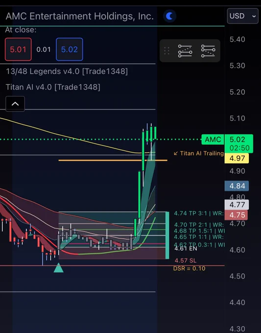The width and height of the screenshot is (261, 333).
Task: Click the 4.74 TP 3:1 target label
Action: (199, 213)
